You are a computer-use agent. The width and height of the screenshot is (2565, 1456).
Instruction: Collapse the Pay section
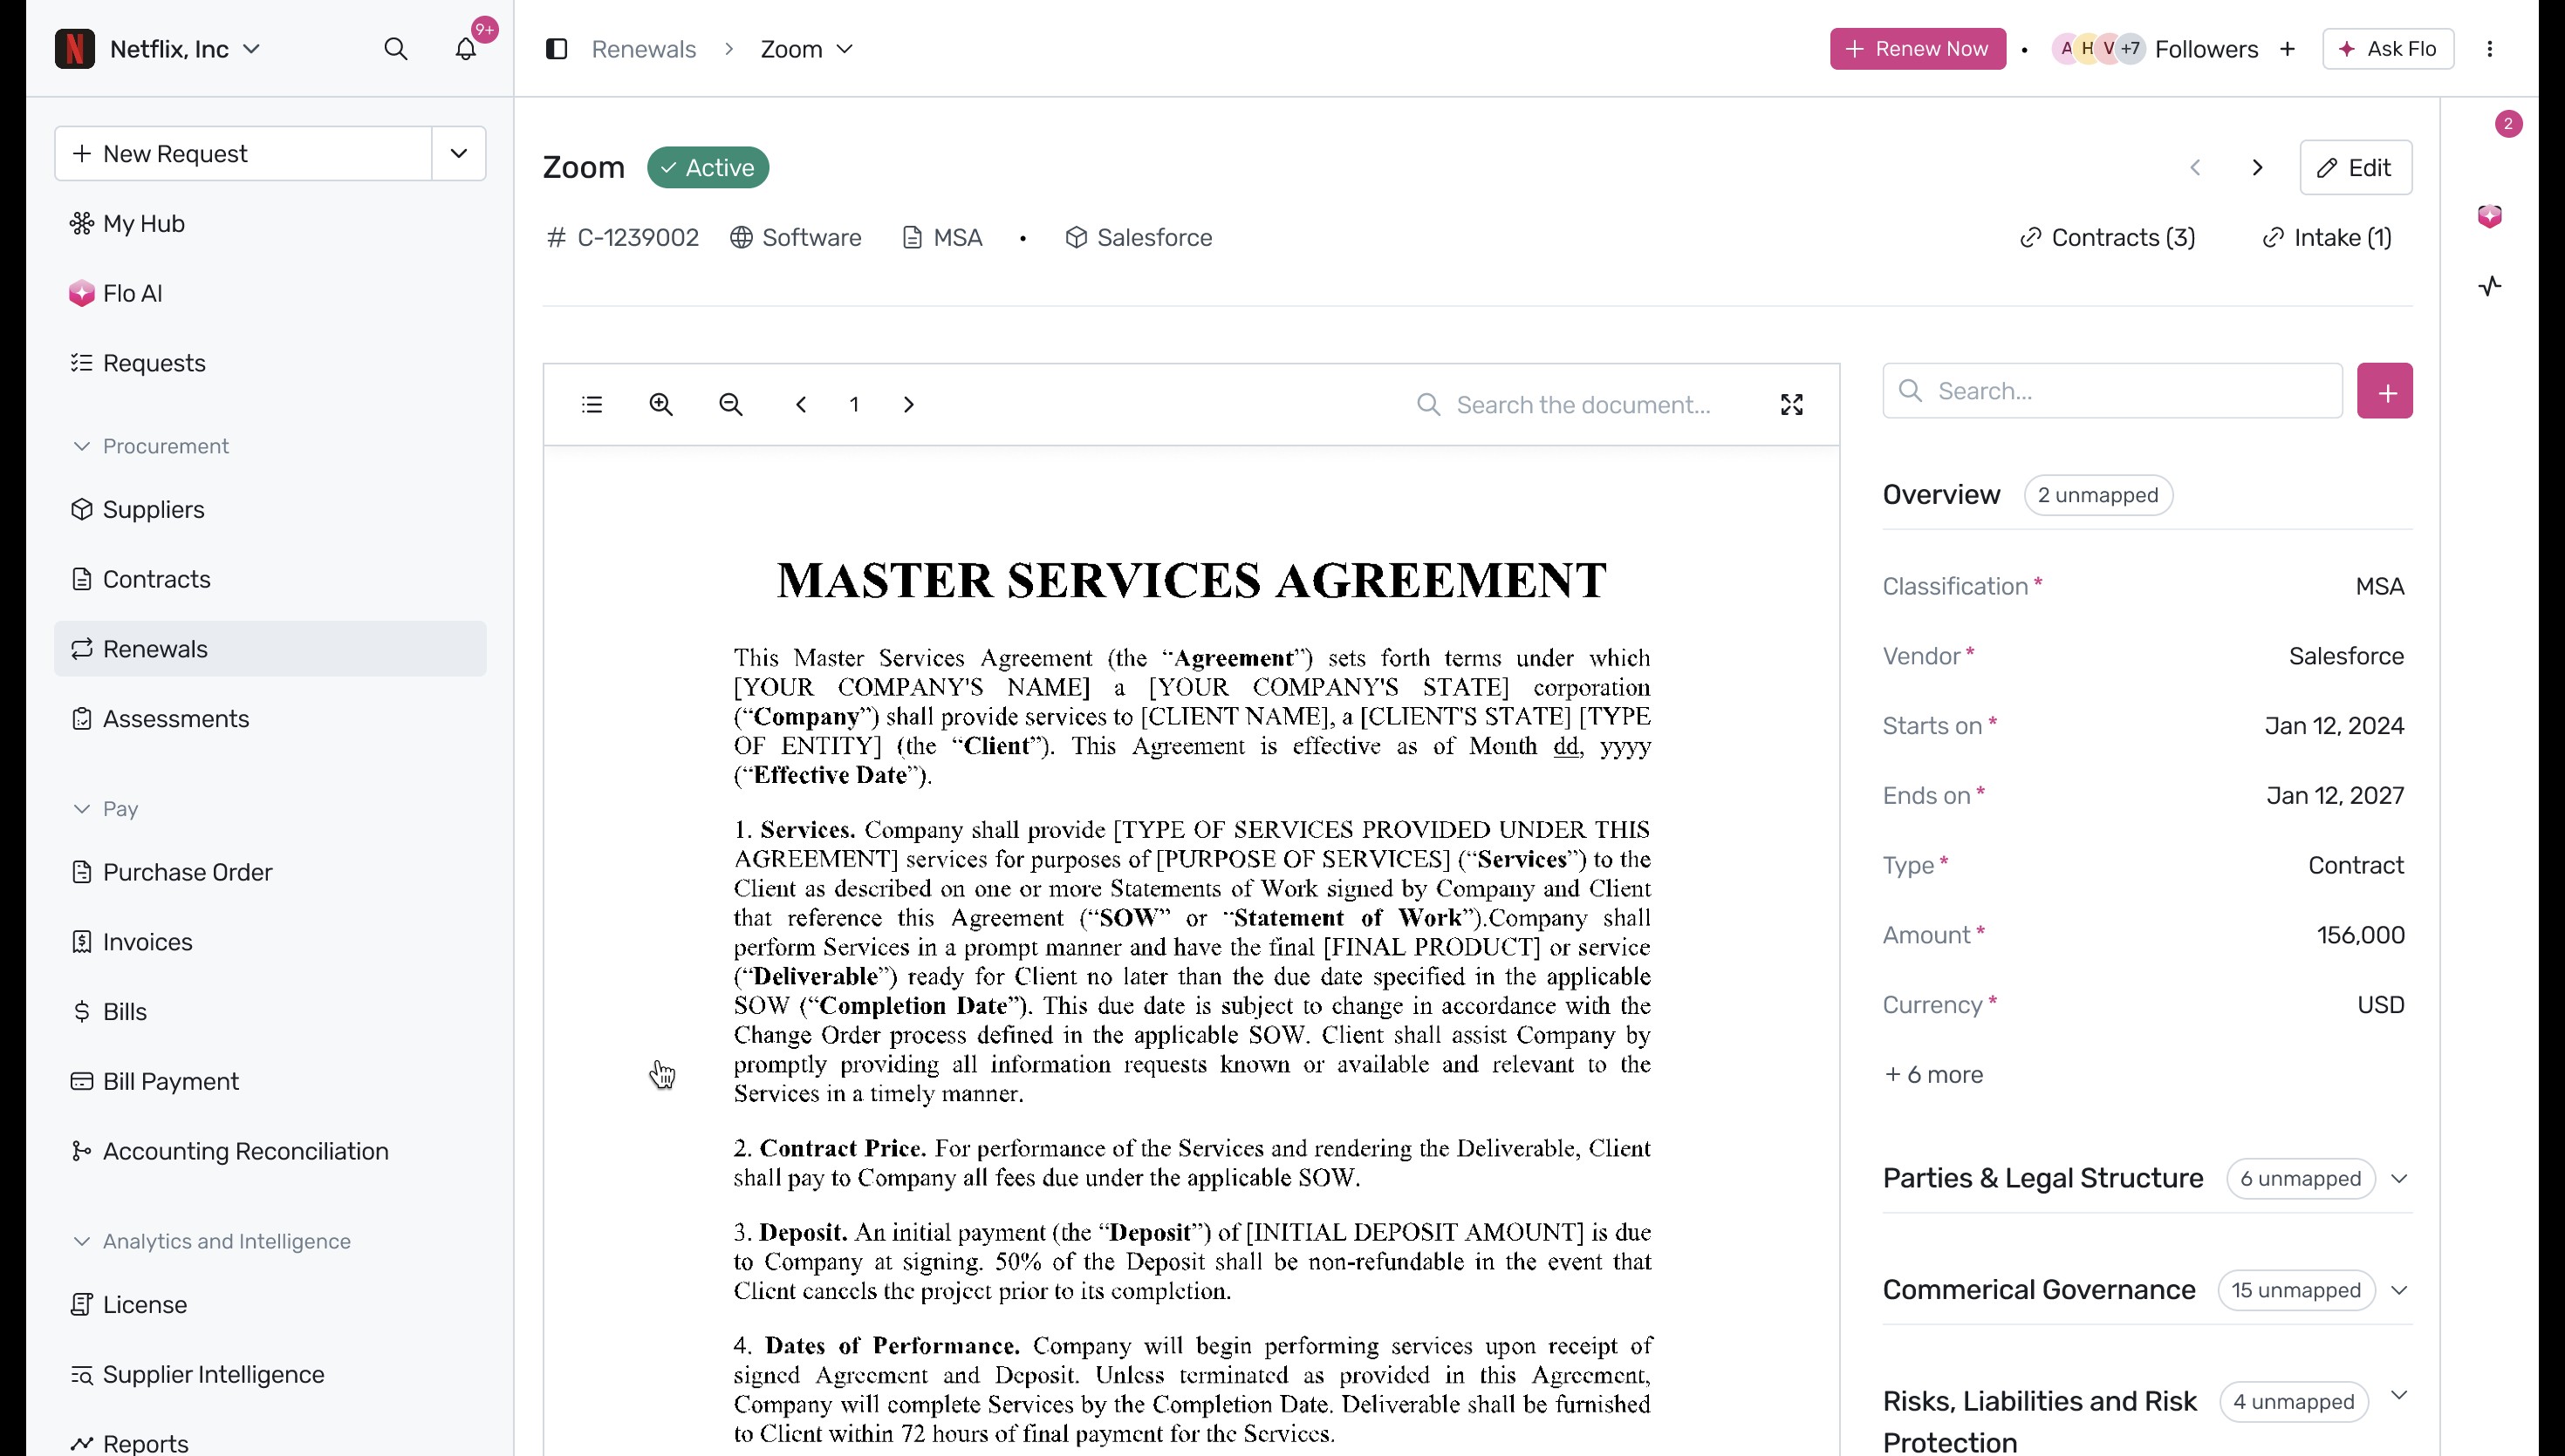click(x=82, y=809)
